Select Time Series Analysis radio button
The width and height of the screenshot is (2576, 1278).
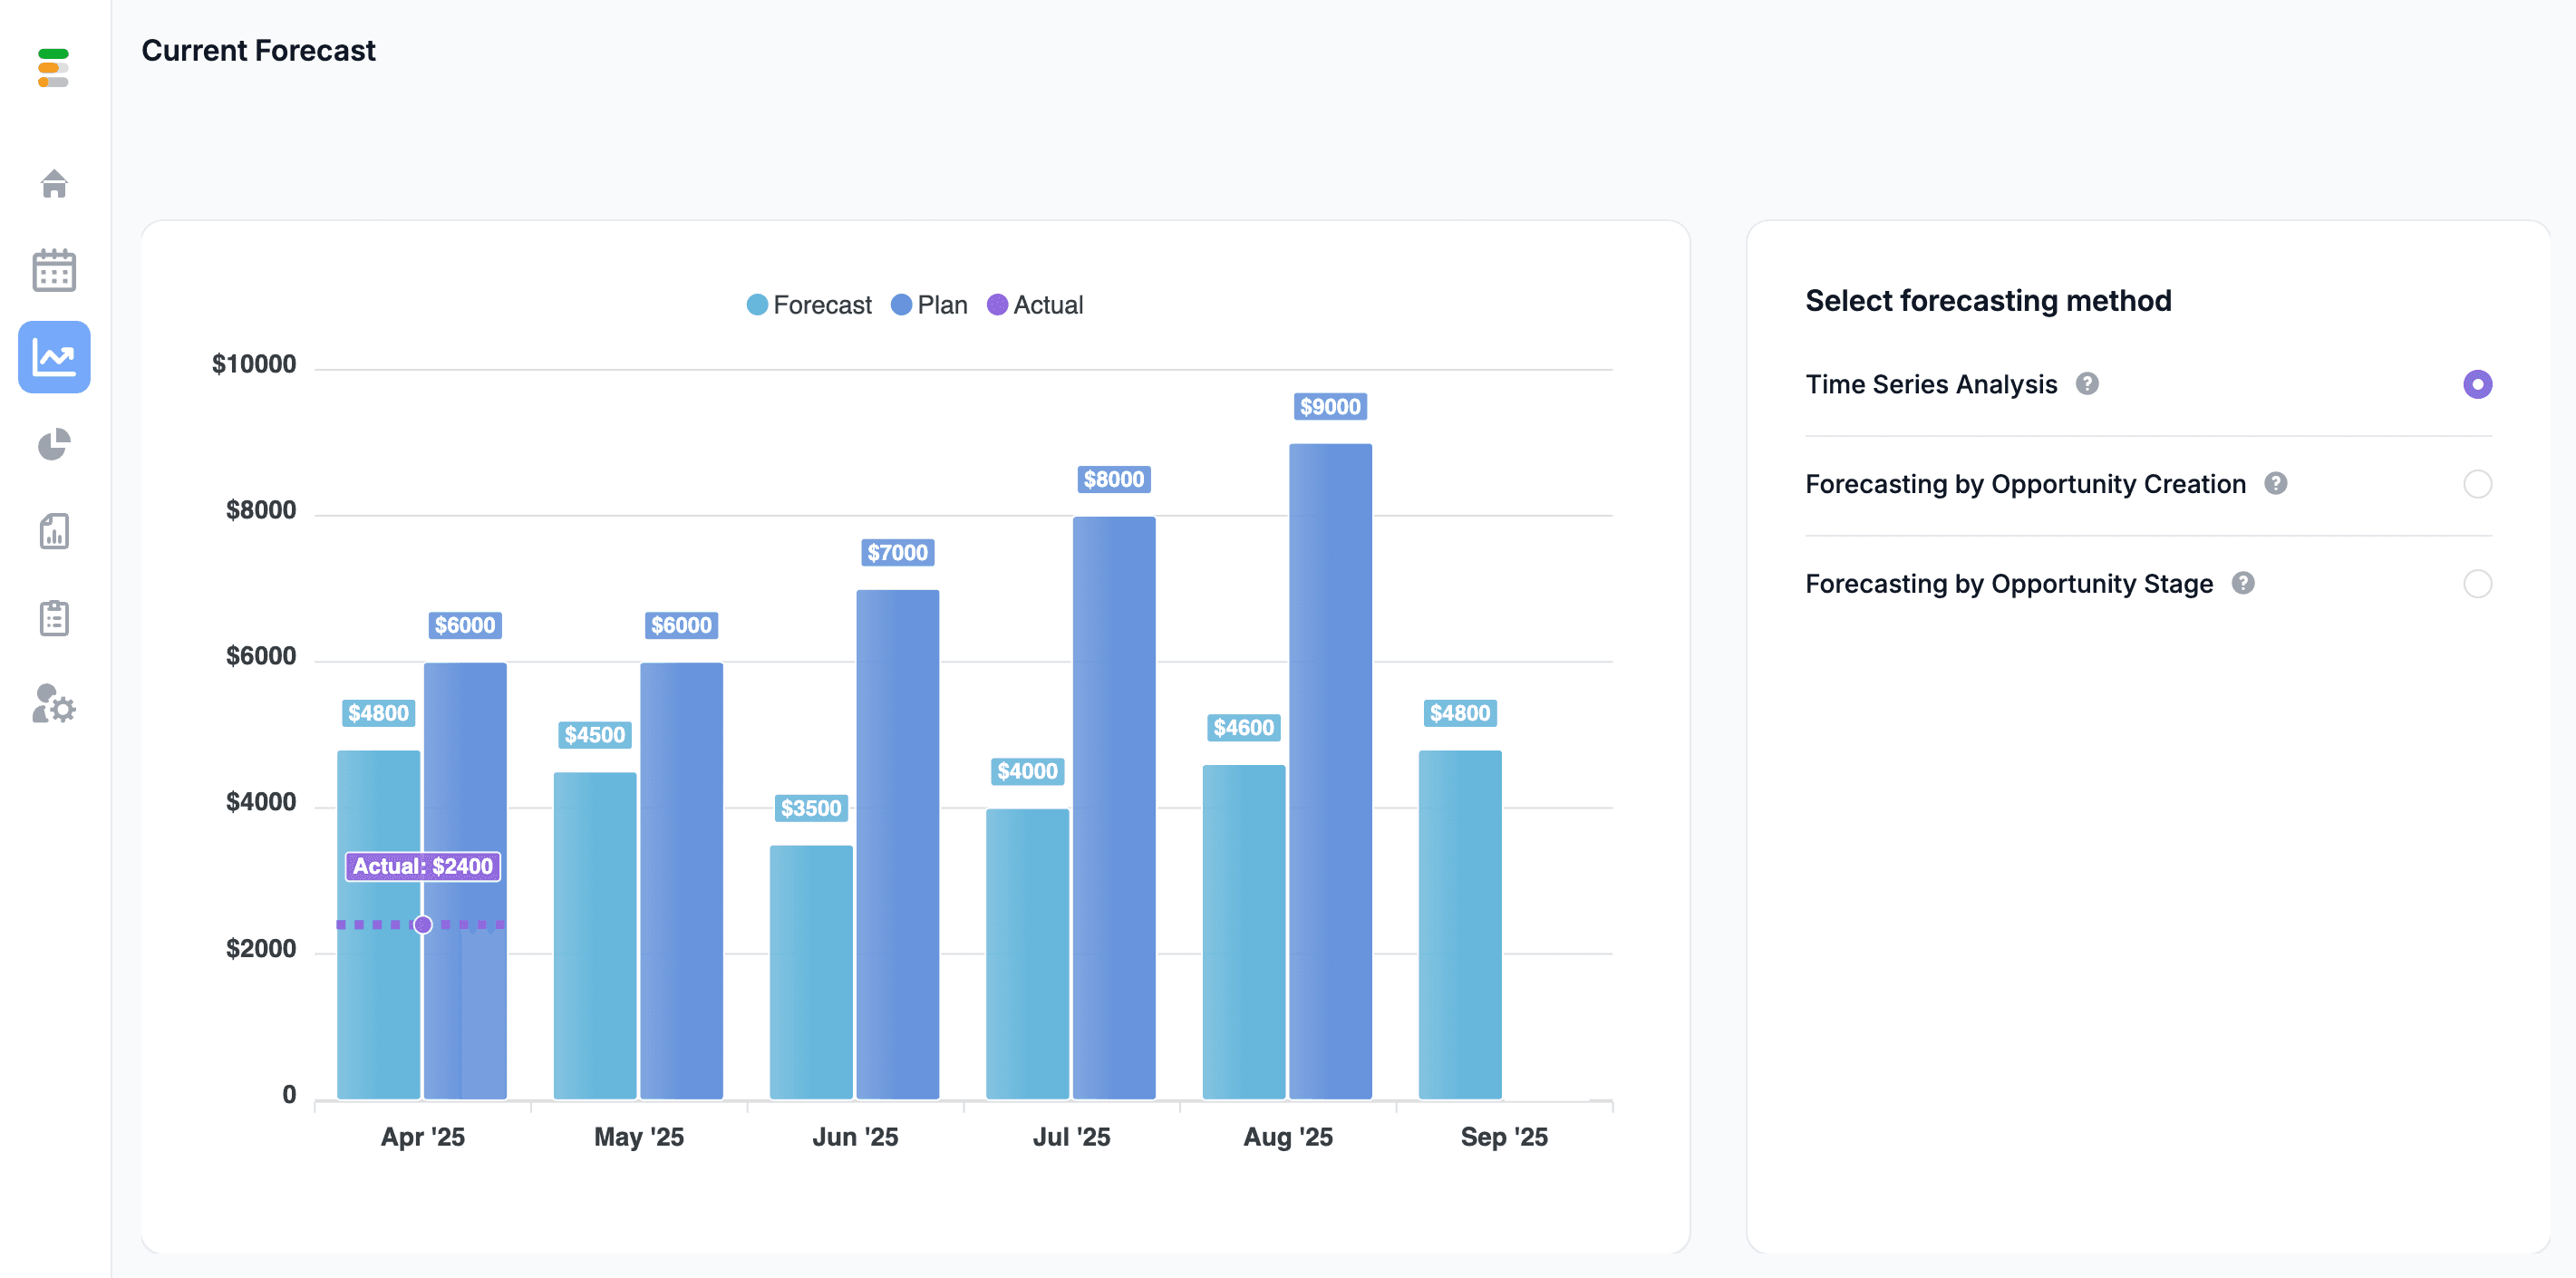point(2477,384)
